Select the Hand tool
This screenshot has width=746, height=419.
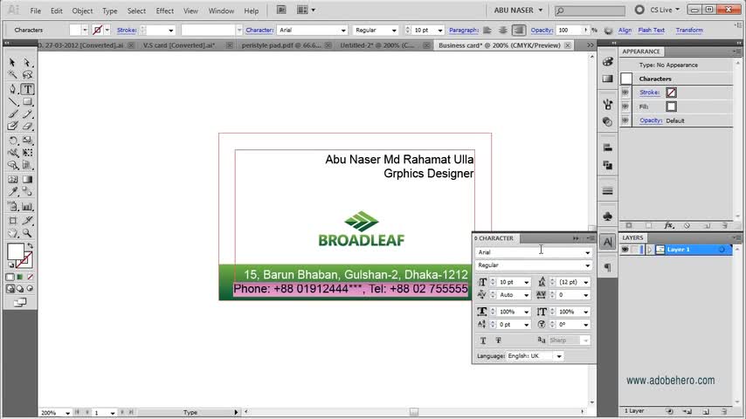[x=12, y=233]
